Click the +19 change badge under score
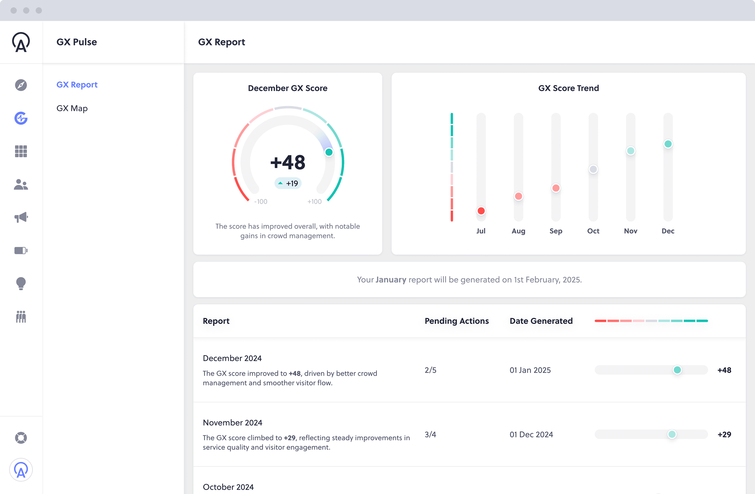 click(288, 183)
